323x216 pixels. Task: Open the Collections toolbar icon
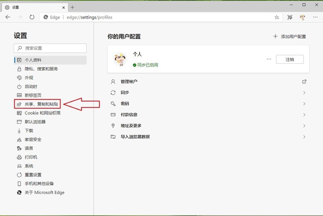pos(290,17)
